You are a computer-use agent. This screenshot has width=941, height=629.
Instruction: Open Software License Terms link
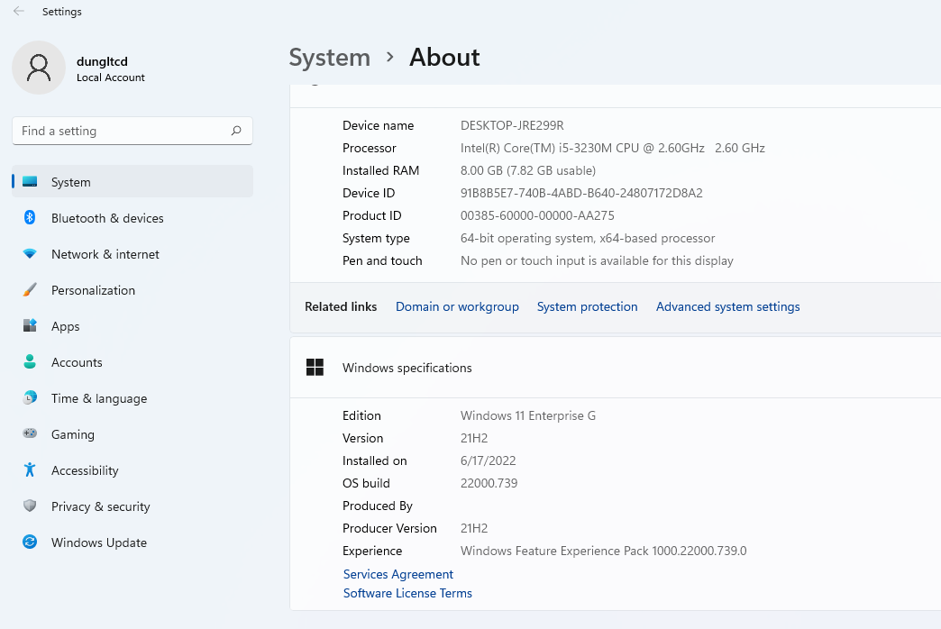(x=407, y=593)
